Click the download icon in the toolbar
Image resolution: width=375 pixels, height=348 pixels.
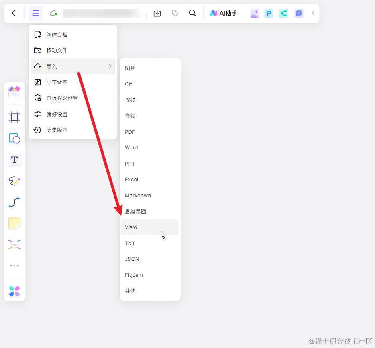point(157,13)
